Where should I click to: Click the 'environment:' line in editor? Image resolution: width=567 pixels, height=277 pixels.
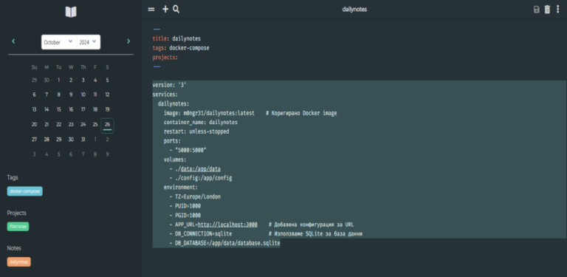(x=181, y=188)
